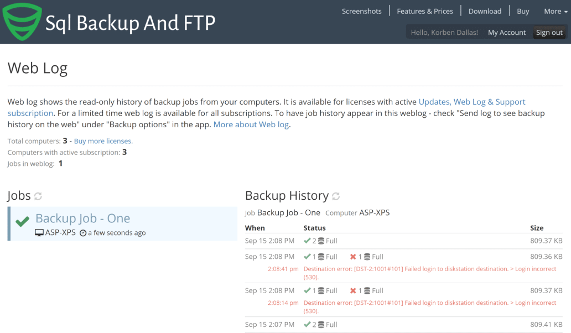571x333 pixels.
Task: Open the Buy more licenses link
Action: coord(102,141)
